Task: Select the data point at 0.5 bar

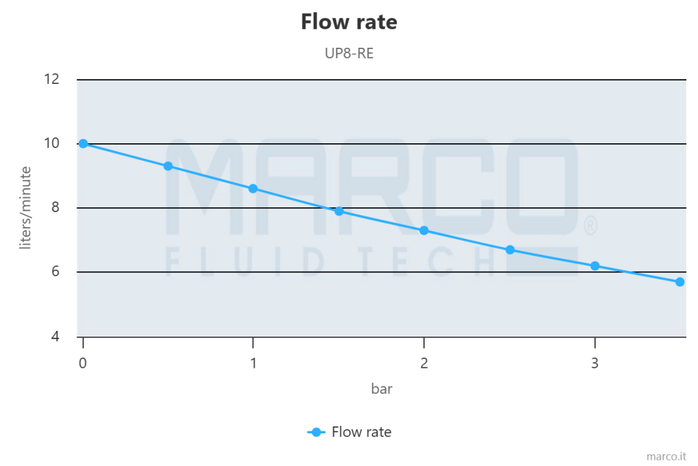Action: (168, 166)
